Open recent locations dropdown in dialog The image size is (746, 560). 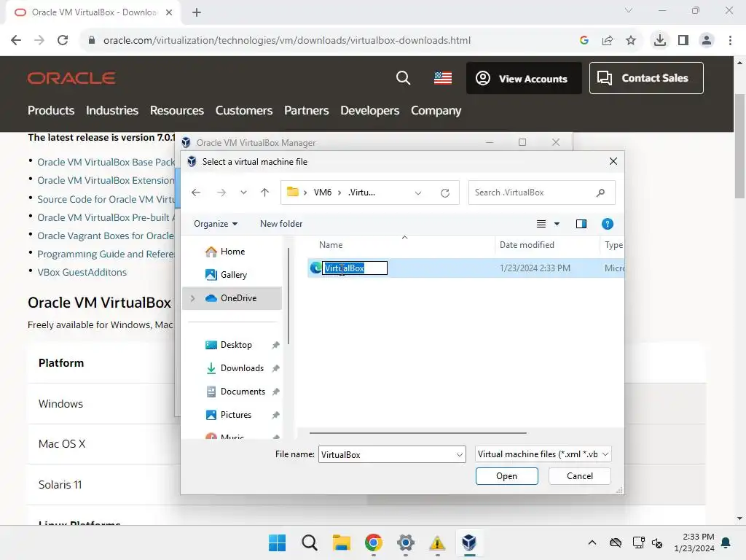tap(243, 192)
